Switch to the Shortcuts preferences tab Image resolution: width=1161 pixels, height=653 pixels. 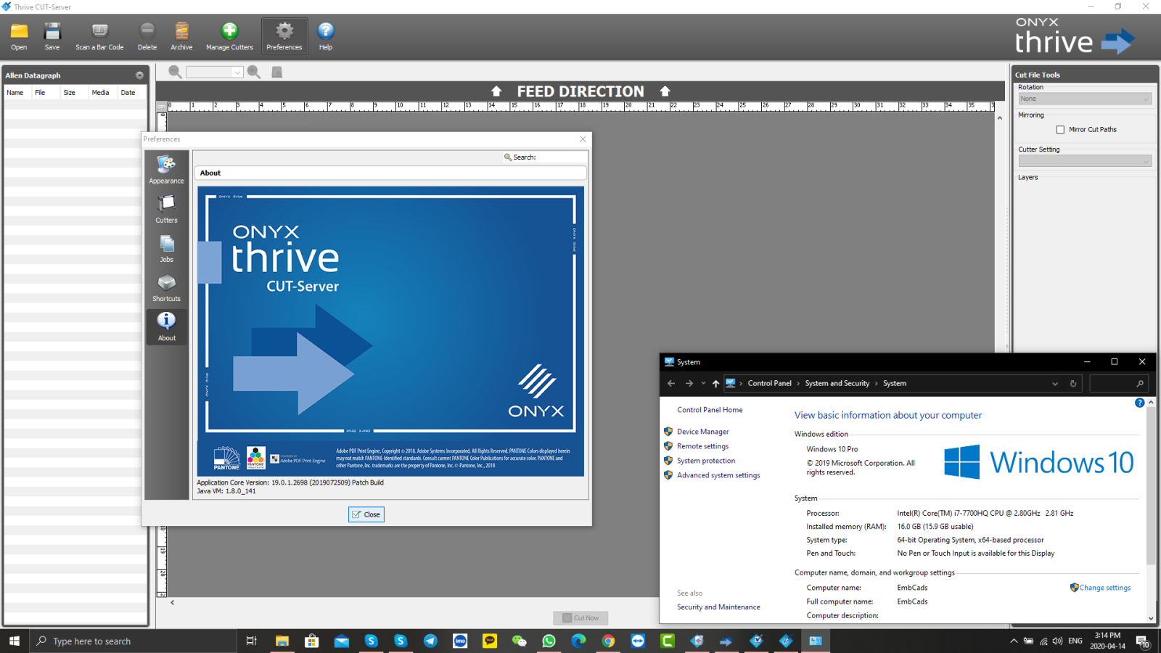(166, 287)
